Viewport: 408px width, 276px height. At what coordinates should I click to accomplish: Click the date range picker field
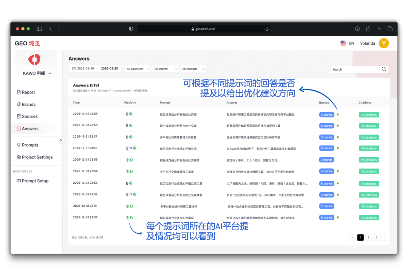(95, 69)
